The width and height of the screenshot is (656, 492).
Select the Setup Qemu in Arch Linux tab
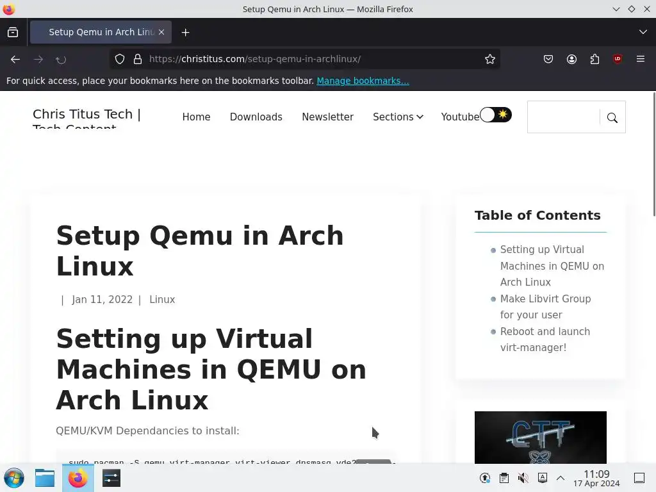coord(101,32)
